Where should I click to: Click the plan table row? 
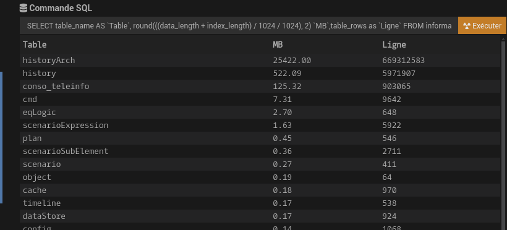point(260,138)
